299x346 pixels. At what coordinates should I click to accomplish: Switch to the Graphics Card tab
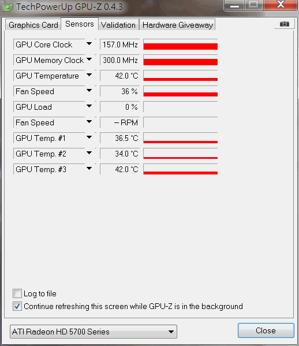33,25
